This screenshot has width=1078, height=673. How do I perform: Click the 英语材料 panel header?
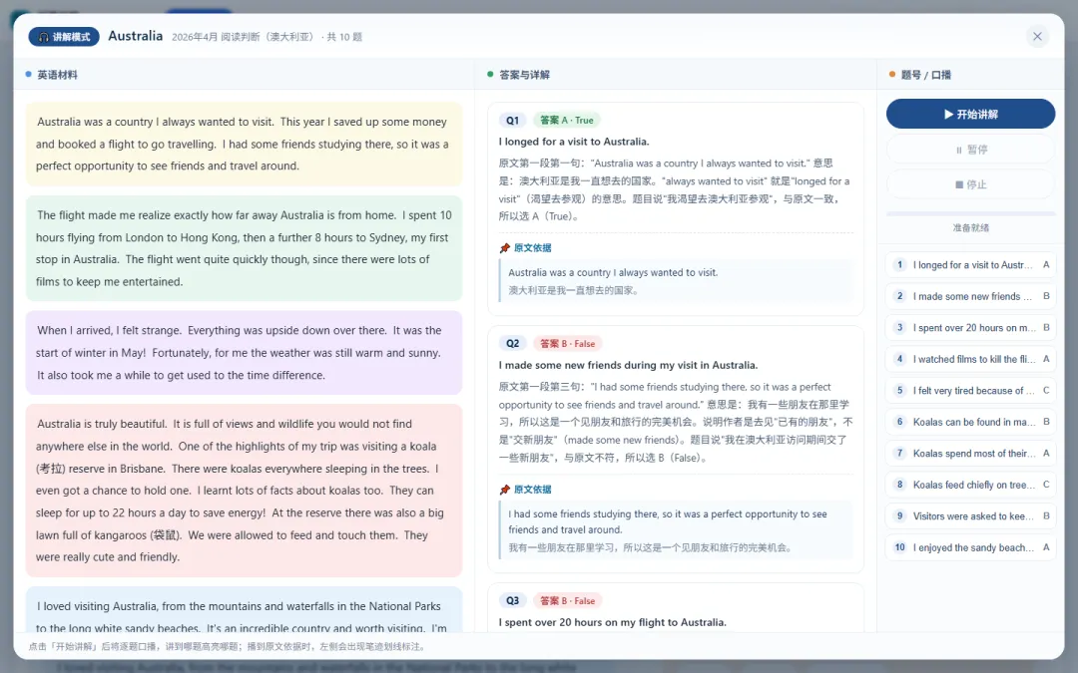[x=57, y=75]
